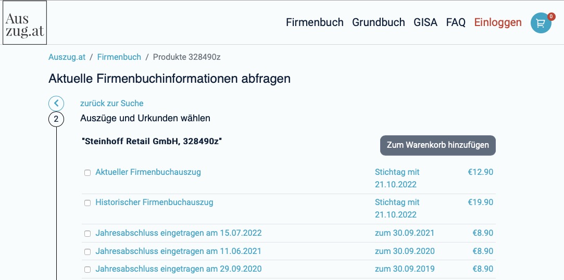Follow the zurück zur Suche link
This screenshot has width=564, height=280.
pyautogui.click(x=112, y=104)
